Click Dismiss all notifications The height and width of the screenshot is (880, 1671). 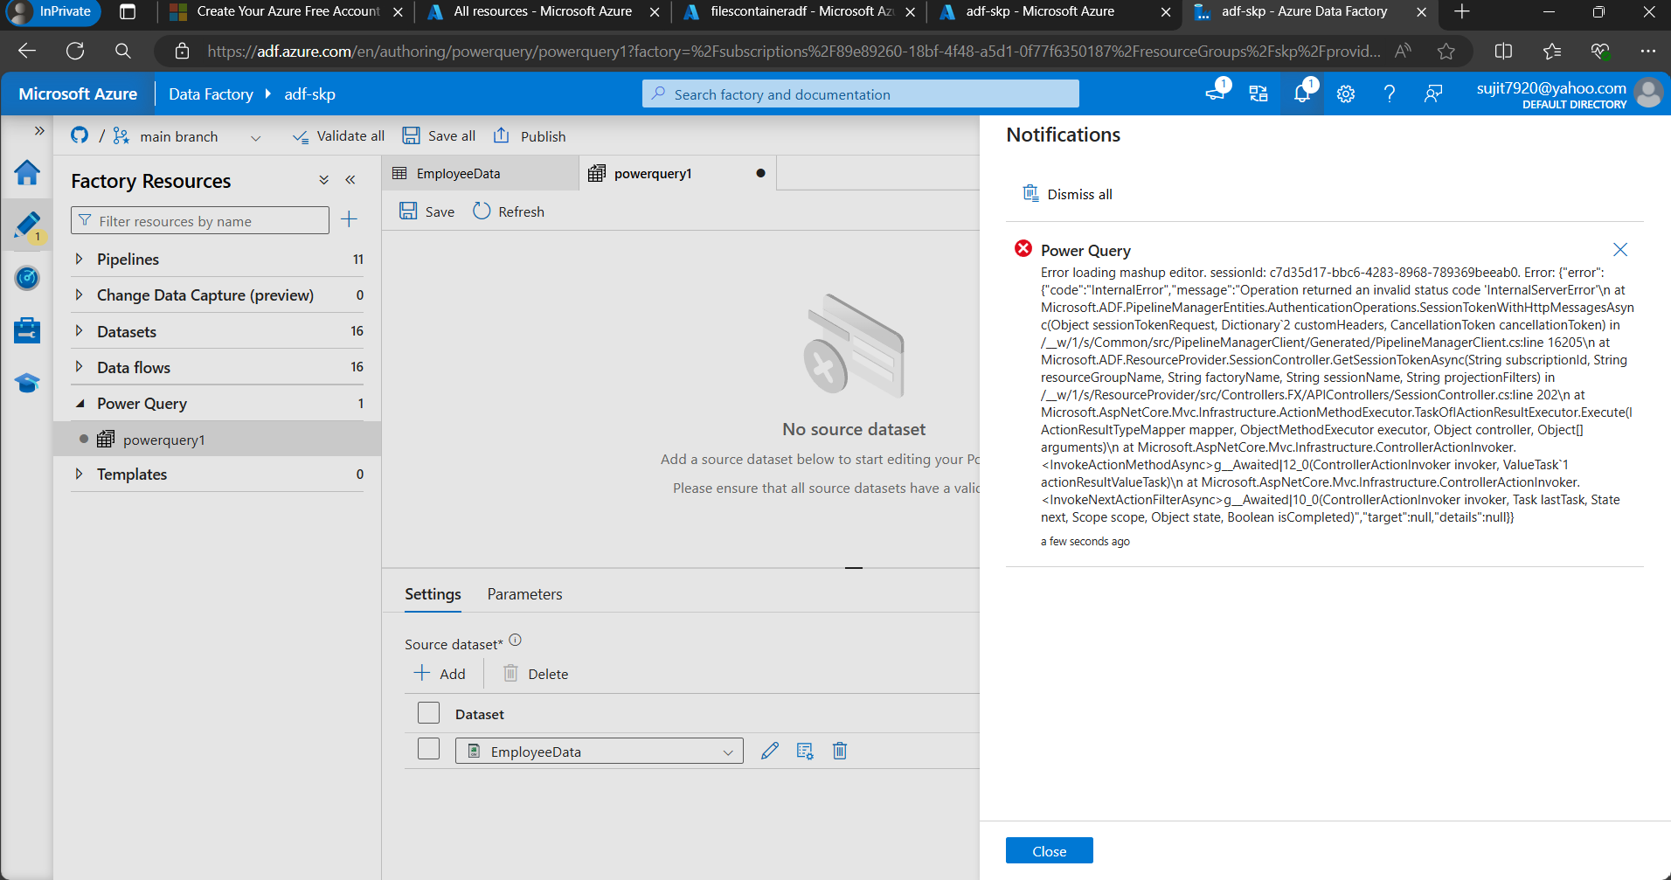pyautogui.click(x=1068, y=194)
